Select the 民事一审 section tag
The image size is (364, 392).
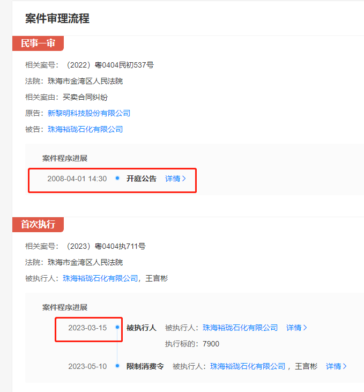pyautogui.click(x=38, y=43)
